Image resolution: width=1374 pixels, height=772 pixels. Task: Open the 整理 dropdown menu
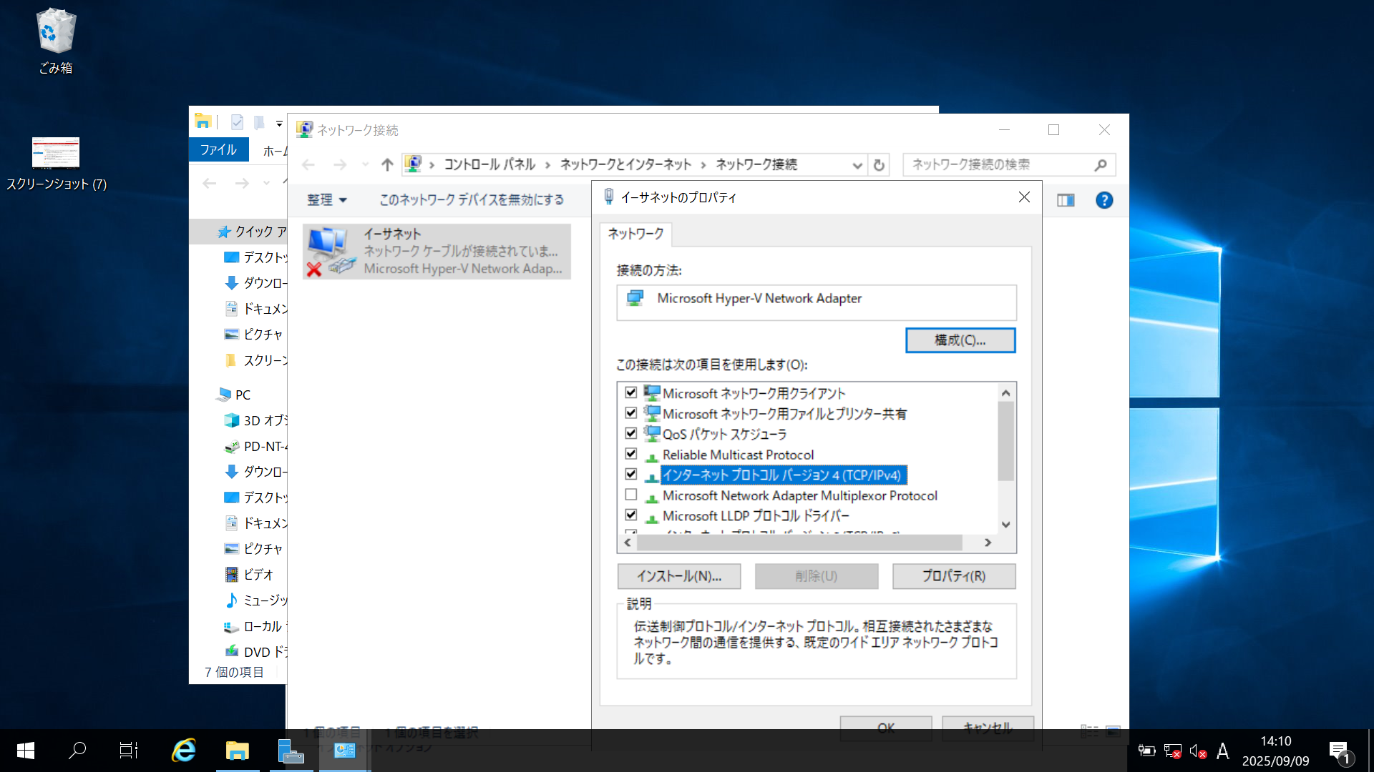[326, 200]
